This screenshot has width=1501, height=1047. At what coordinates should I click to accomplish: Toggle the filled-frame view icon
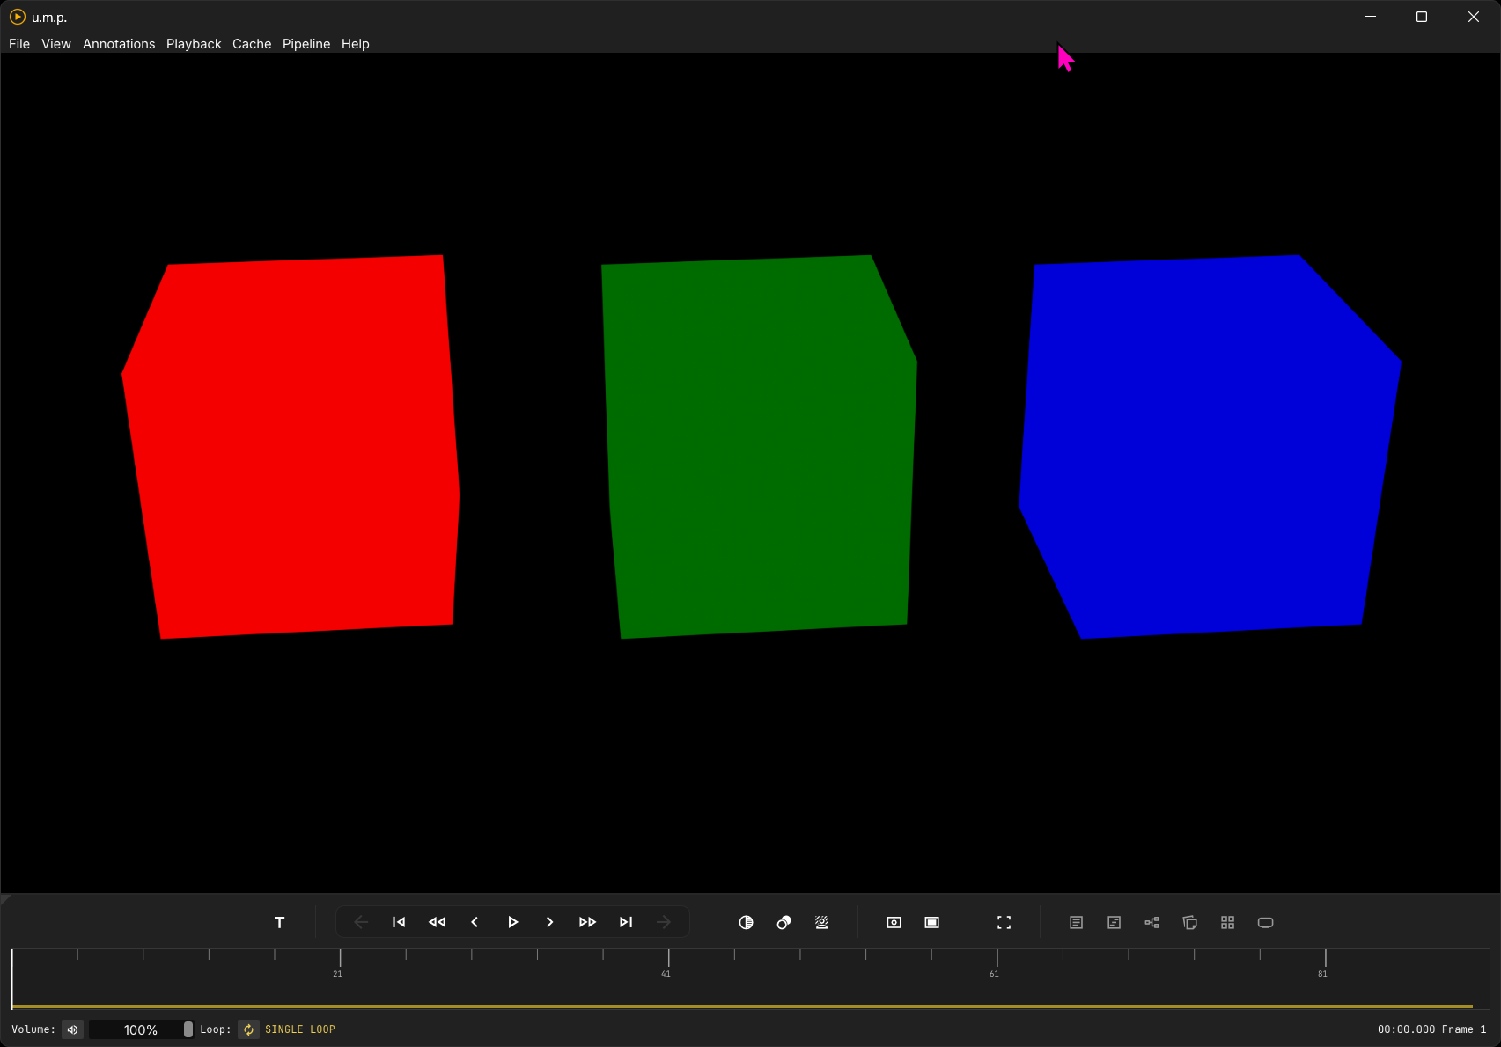point(931,922)
